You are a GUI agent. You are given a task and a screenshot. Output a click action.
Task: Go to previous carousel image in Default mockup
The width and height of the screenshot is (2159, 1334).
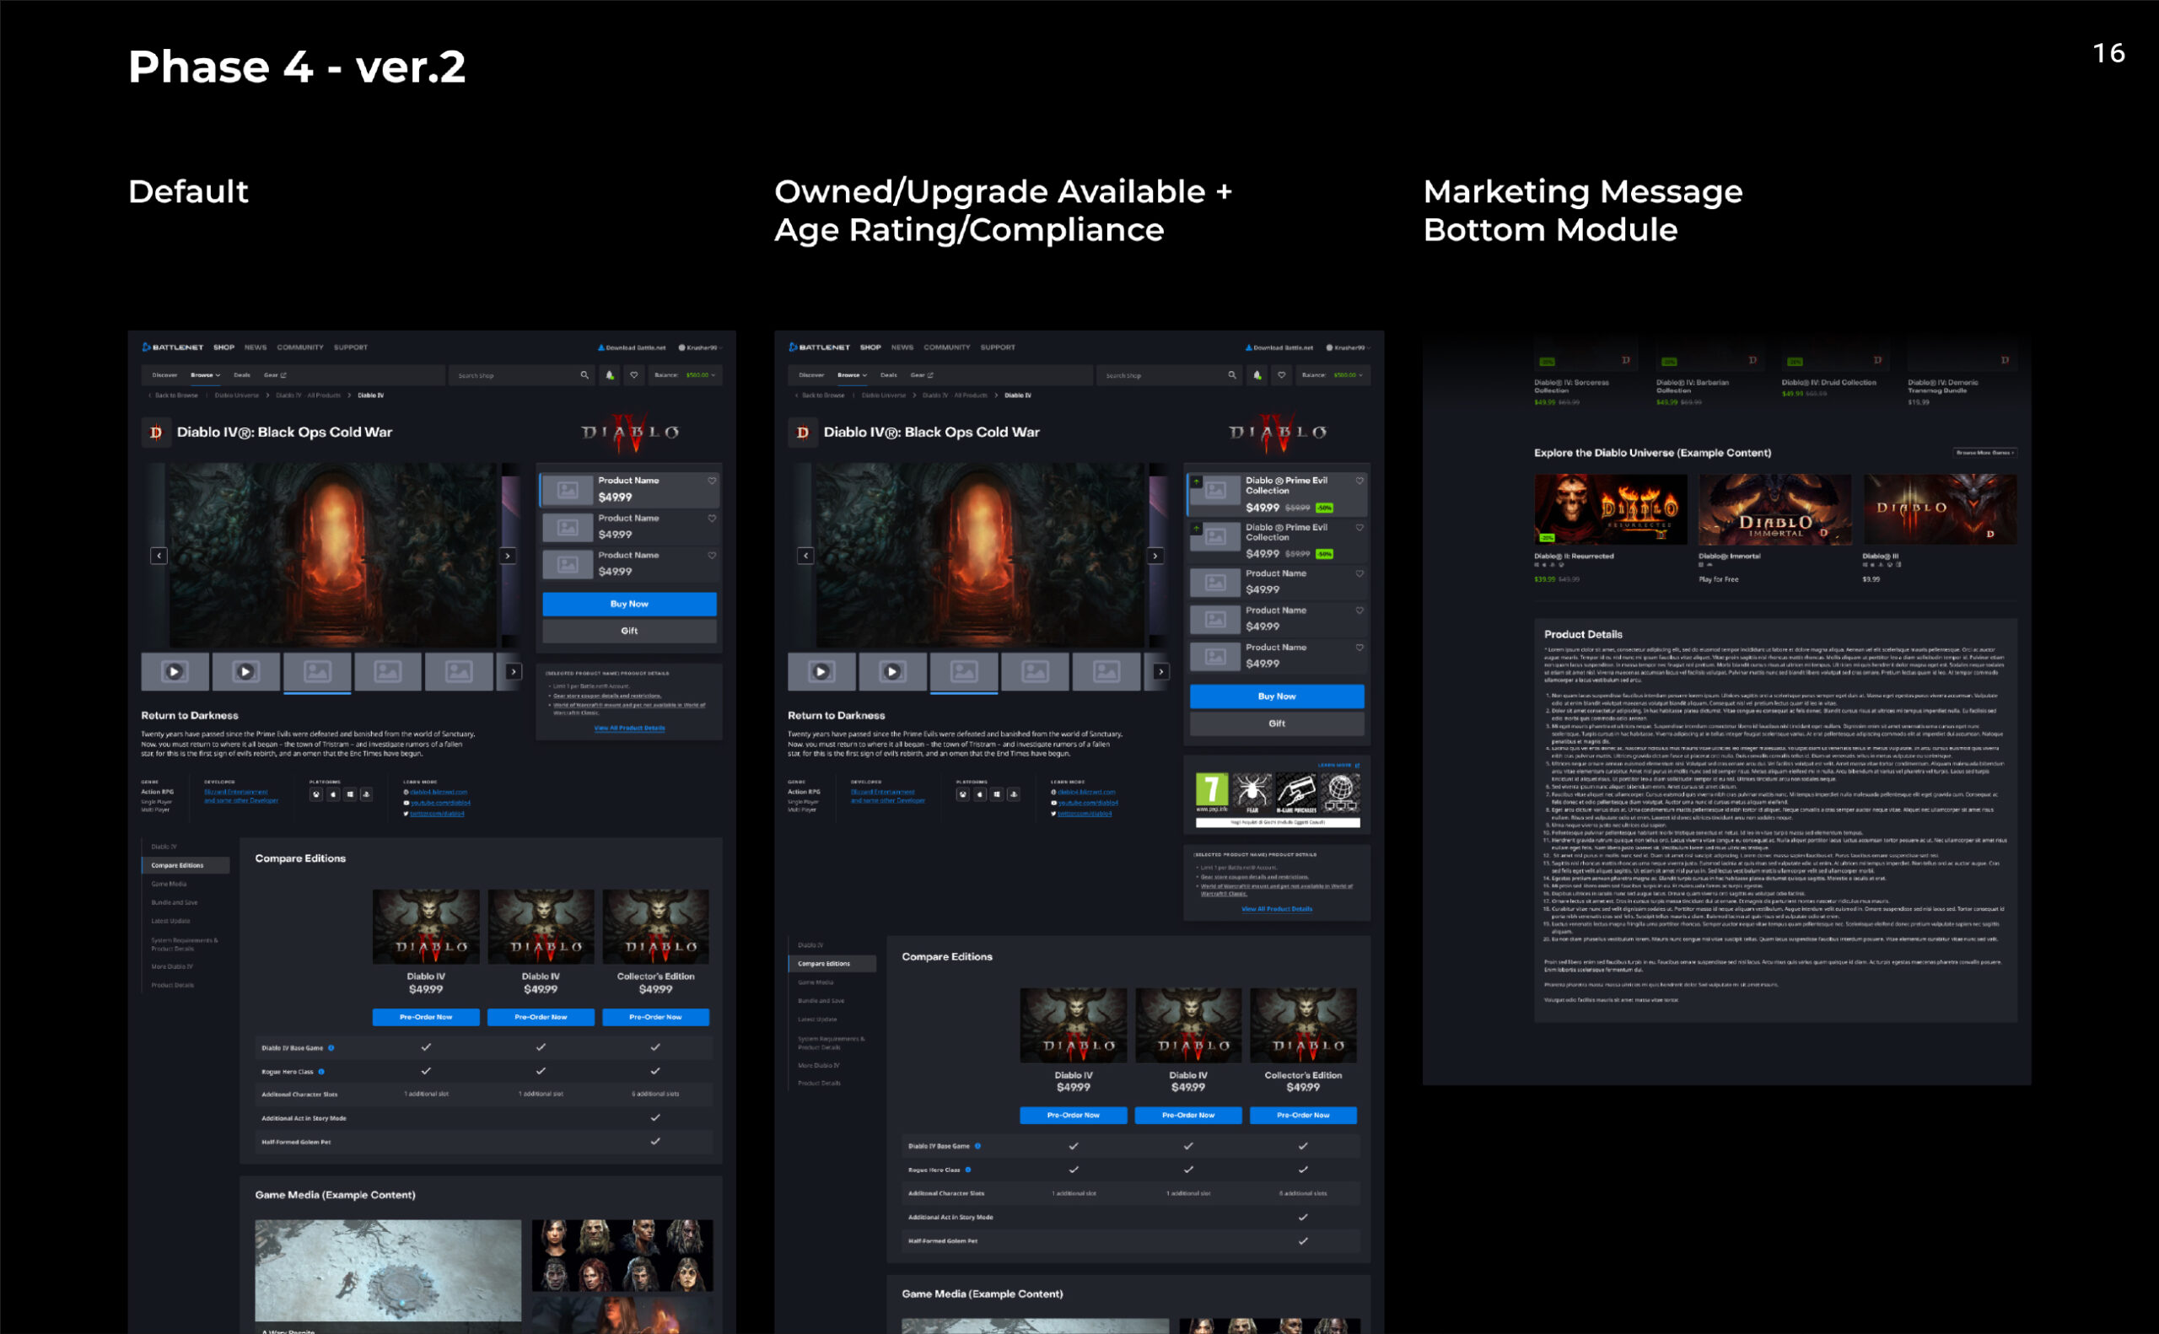(x=159, y=556)
